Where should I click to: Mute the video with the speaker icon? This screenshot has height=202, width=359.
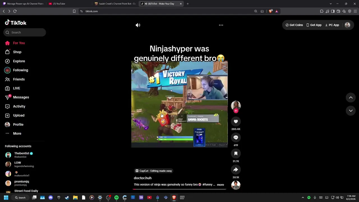tap(138, 25)
